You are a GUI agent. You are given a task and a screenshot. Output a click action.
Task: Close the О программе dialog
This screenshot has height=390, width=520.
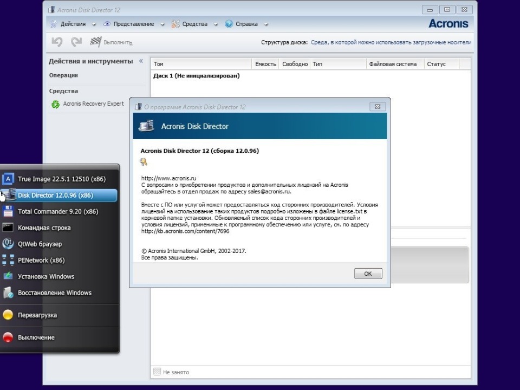coord(377,107)
